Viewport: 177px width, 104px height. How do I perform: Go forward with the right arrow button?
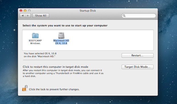pos(28,16)
